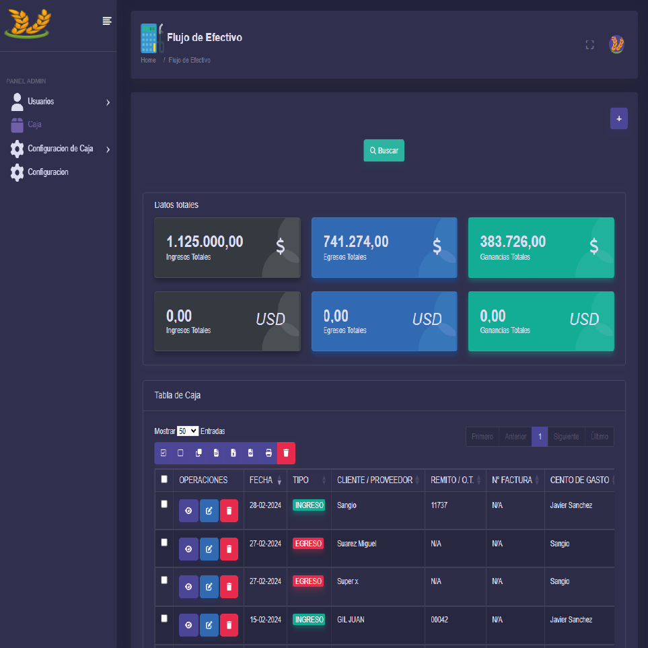The width and height of the screenshot is (648, 648).
Task: Tick the checkbox for the Sangio row
Action: point(164,504)
